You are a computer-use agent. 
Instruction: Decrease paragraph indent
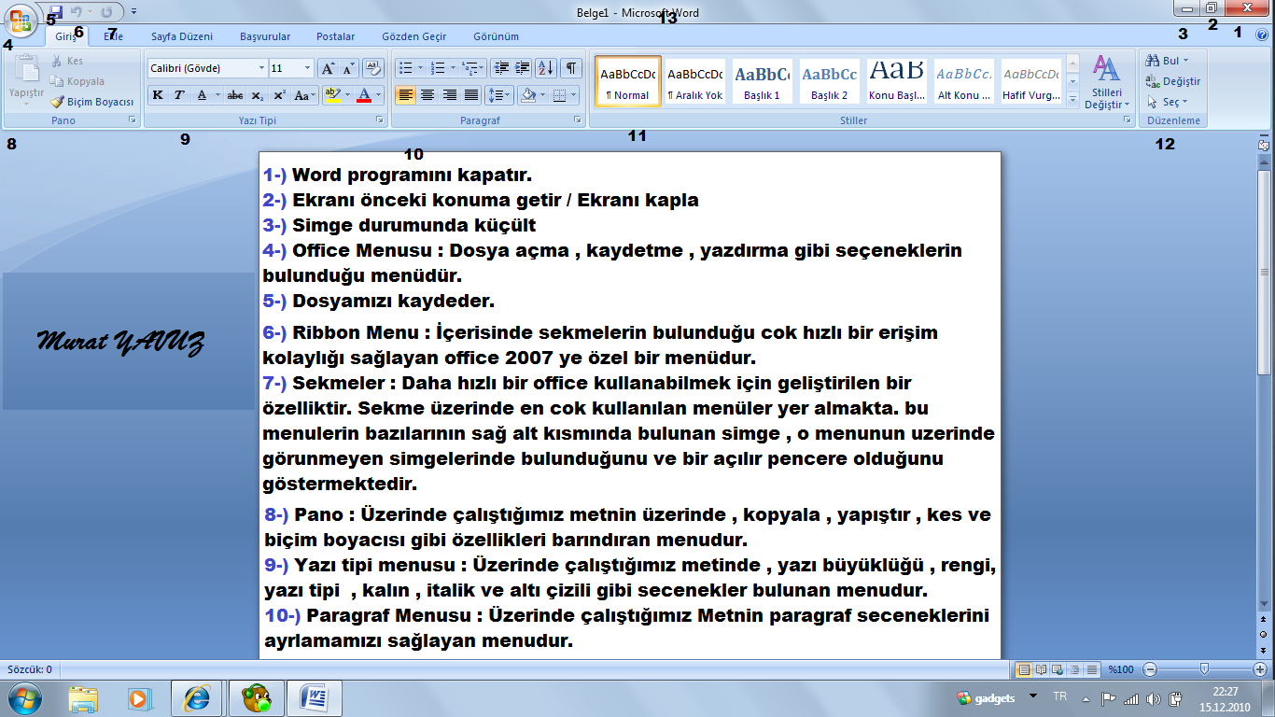[x=501, y=68]
